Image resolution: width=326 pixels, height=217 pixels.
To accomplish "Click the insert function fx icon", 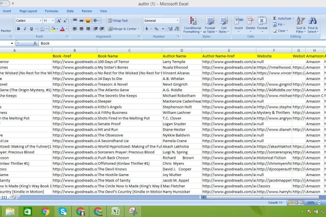I will (35, 43).
